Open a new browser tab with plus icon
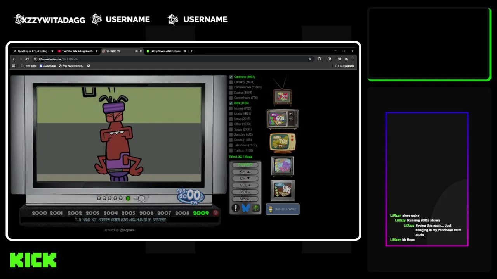The height and width of the screenshot is (279, 497). [x=192, y=51]
